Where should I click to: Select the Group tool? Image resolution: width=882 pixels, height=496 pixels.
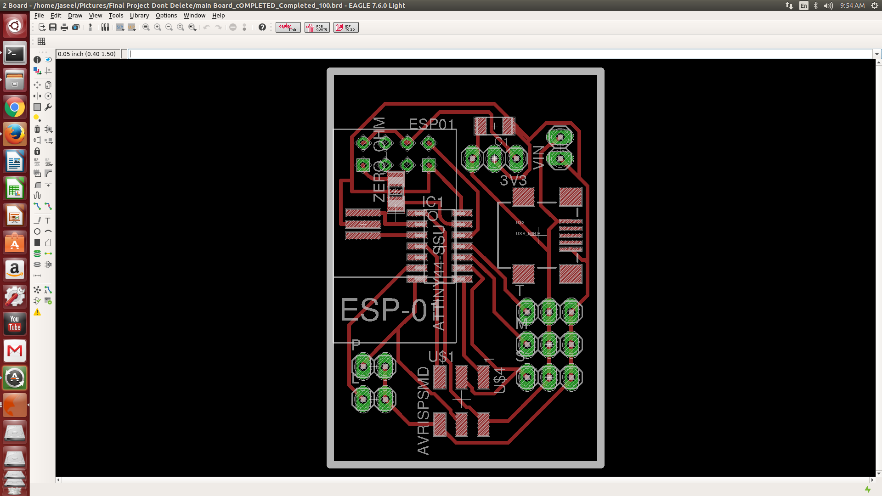tap(37, 107)
